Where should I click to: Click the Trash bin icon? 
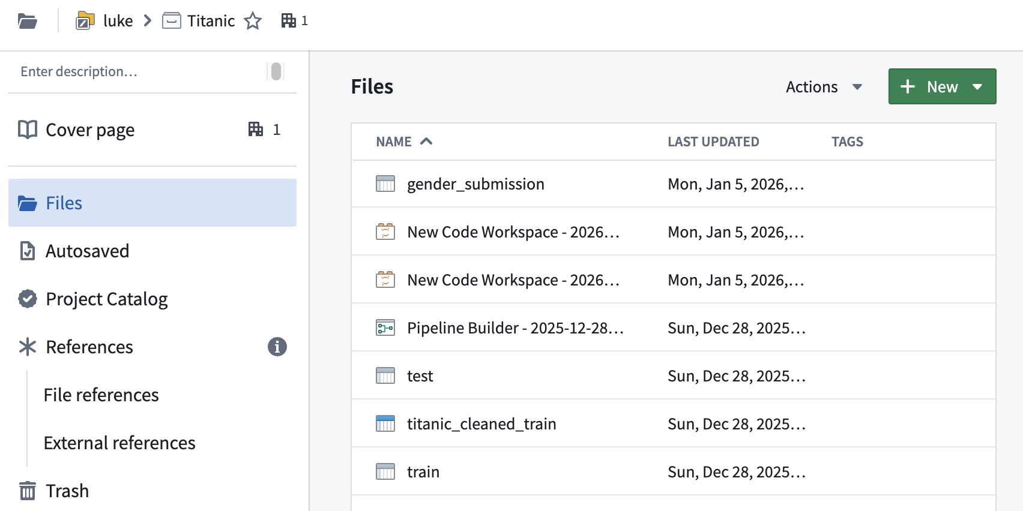coord(28,491)
